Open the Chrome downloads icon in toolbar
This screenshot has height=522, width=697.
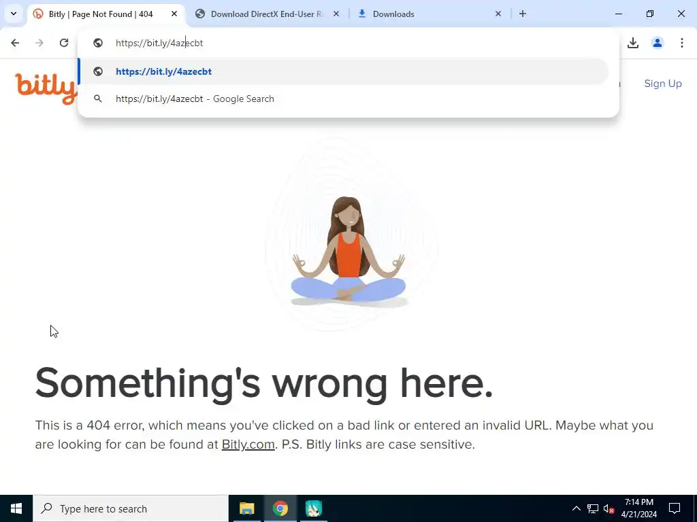click(x=633, y=43)
